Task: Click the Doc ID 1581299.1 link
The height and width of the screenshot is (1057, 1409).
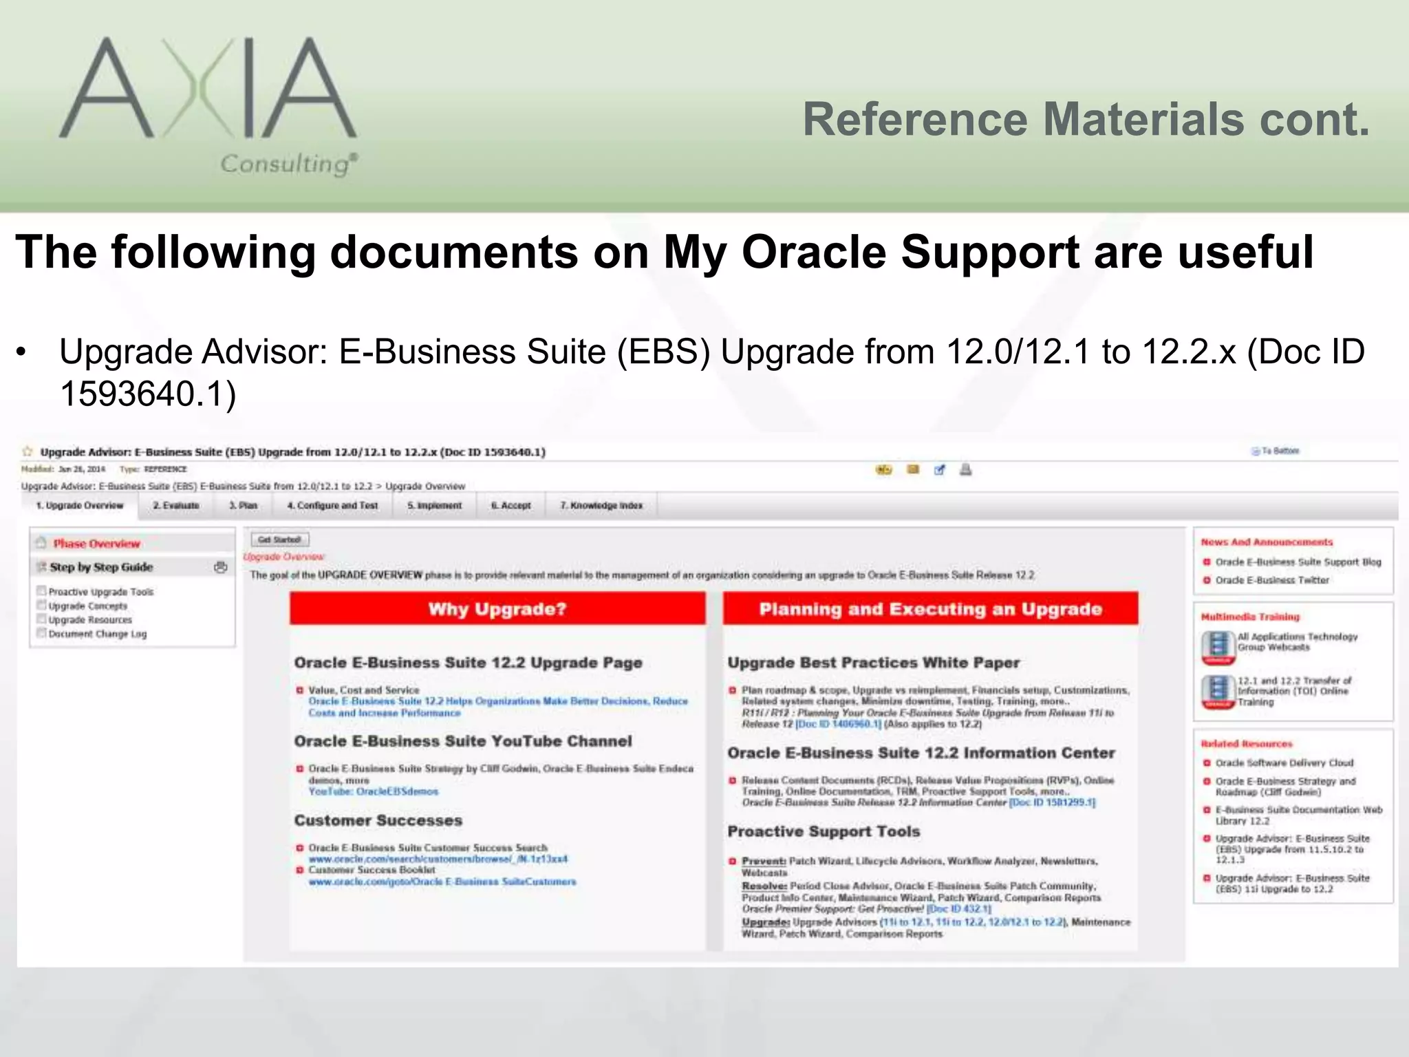Action: coord(1052,802)
